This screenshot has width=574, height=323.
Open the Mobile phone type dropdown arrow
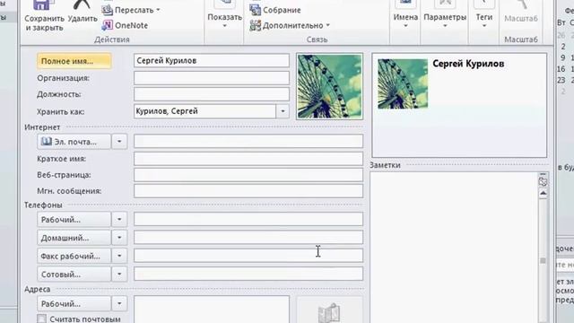pyautogui.click(x=119, y=274)
